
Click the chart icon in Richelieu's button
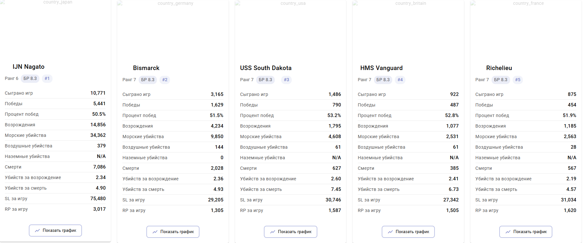pyautogui.click(x=508, y=232)
